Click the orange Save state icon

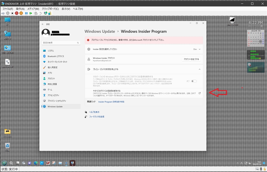[21, 13]
